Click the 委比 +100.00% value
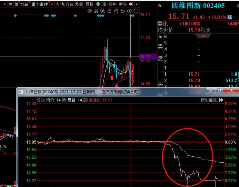Image resolution: width=239 pixels, height=187 pixels. pos(190,24)
